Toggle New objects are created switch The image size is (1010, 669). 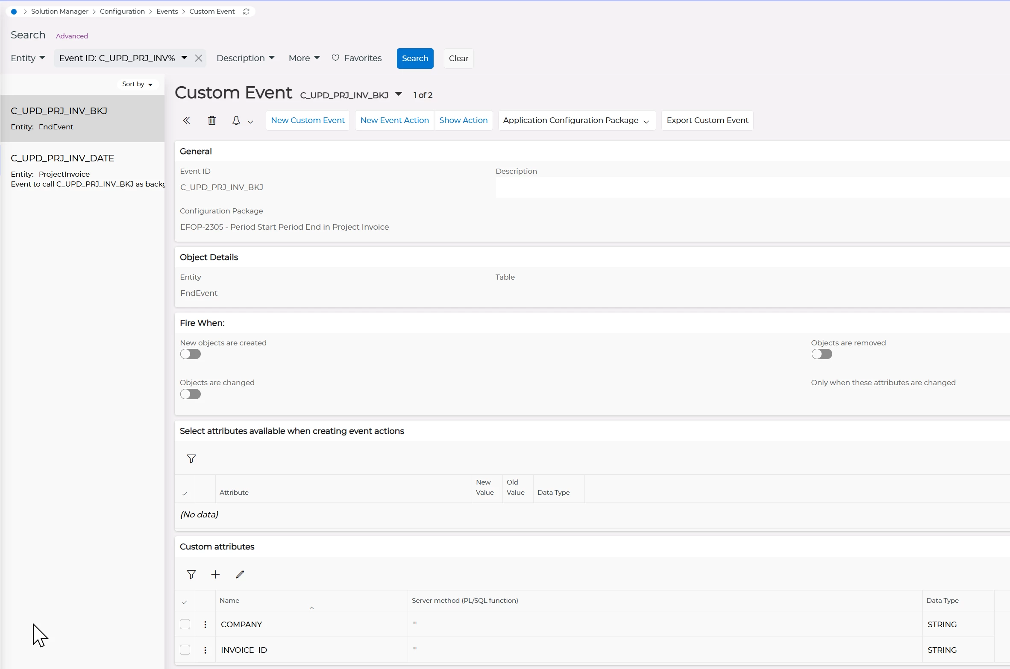tap(190, 354)
